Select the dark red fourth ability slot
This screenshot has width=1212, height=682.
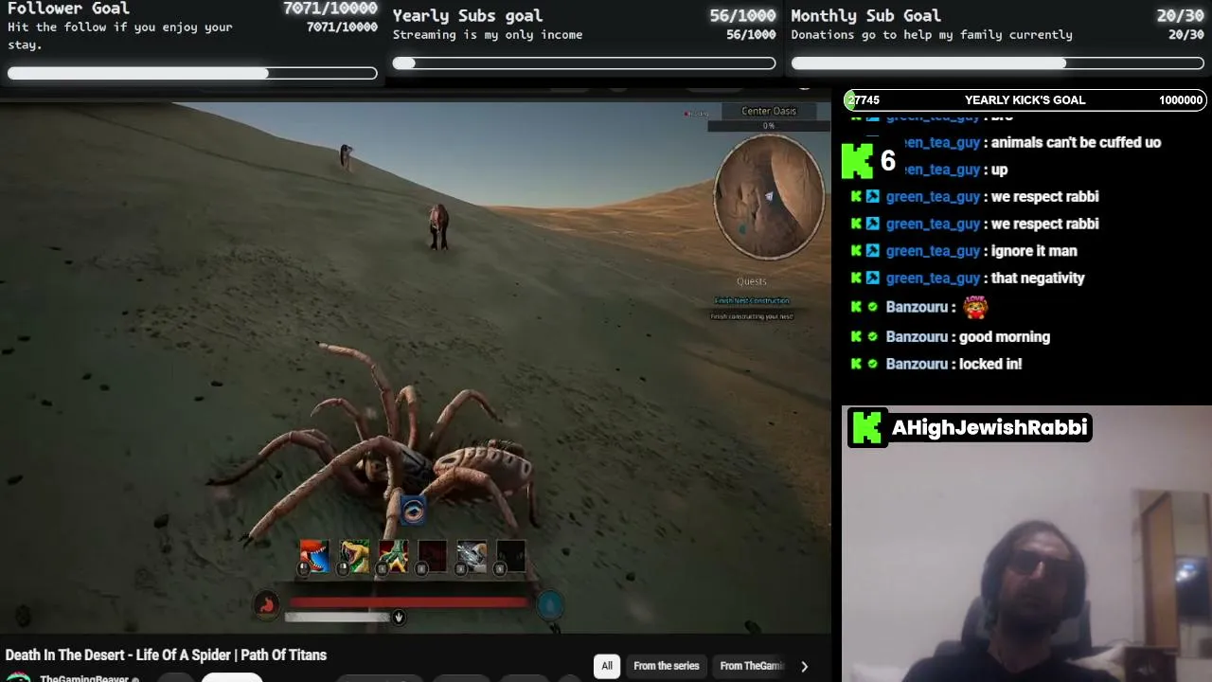coord(432,557)
